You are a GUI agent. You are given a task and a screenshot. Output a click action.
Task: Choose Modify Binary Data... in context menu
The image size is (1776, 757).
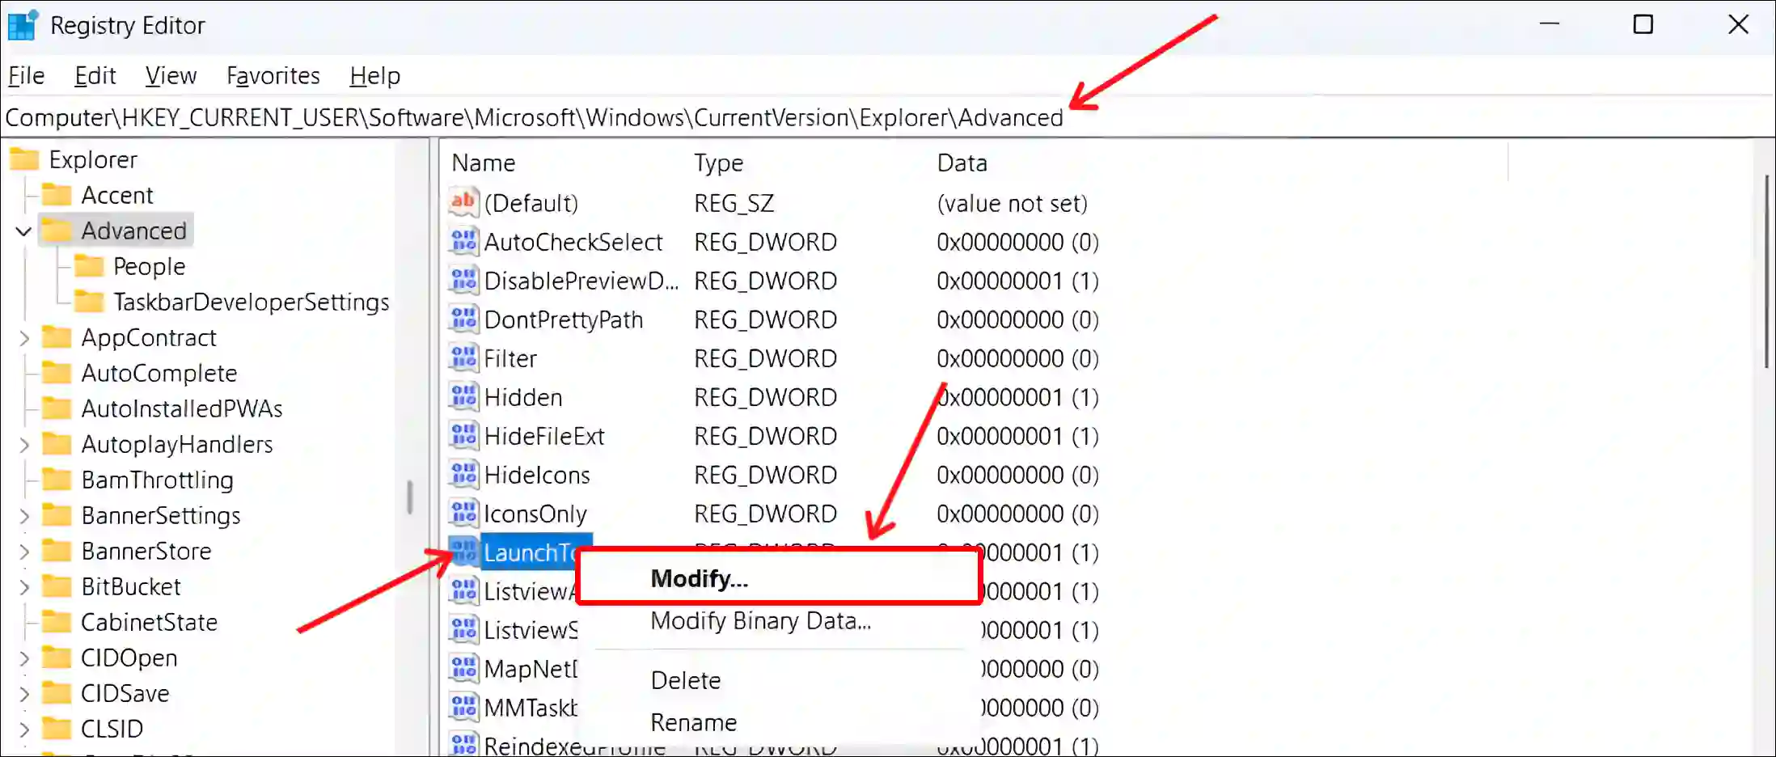click(761, 621)
